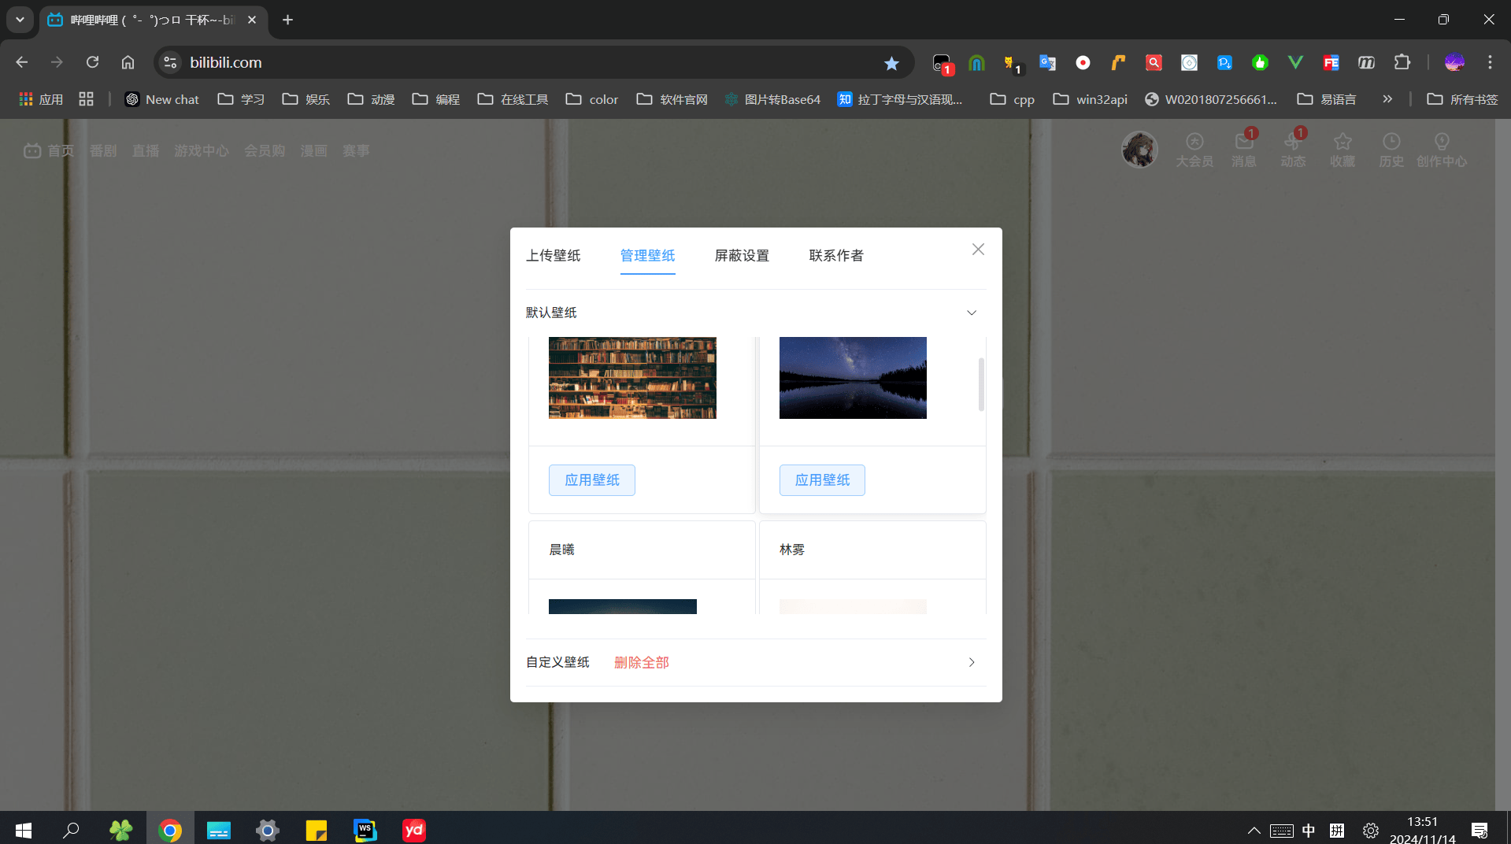Apply the bookshelf wallpaper with 应用壁纸

592,480
